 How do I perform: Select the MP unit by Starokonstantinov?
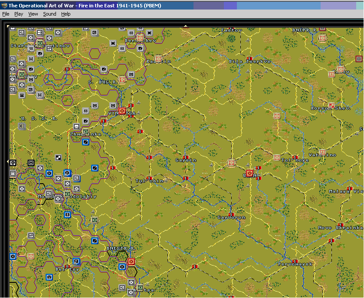coord(49,49)
